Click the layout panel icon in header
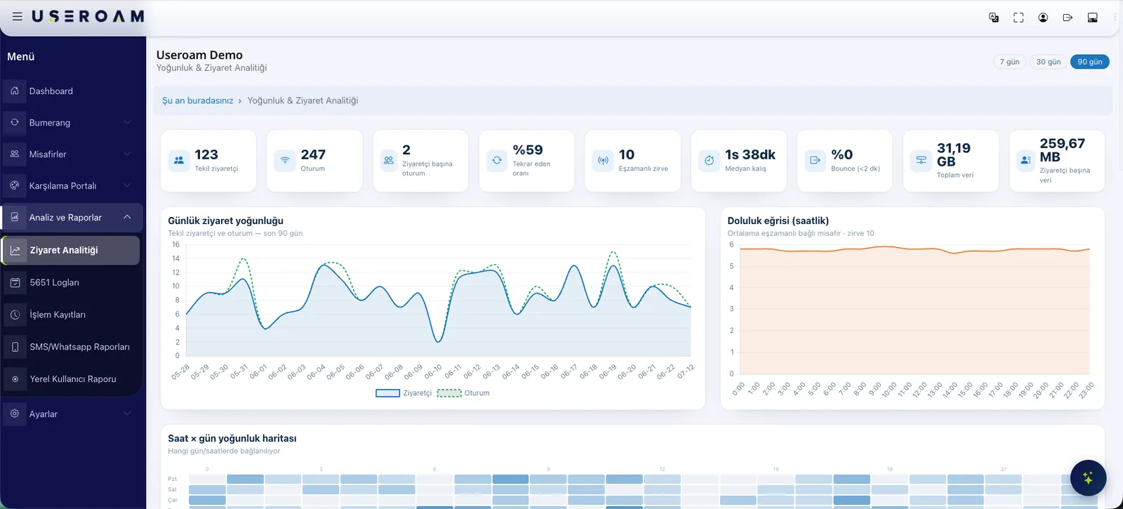The height and width of the screenshot is (509, 1123). point(1092,18)
